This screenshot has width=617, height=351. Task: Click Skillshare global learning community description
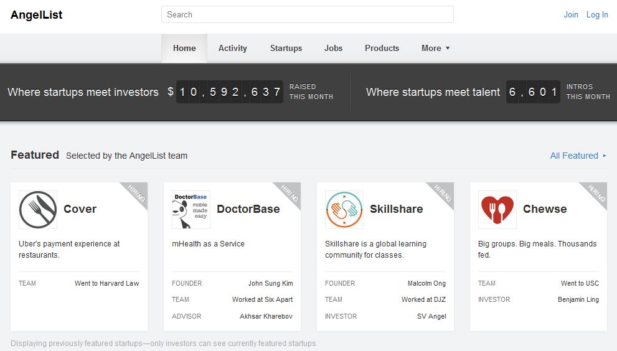pos(375,249)
